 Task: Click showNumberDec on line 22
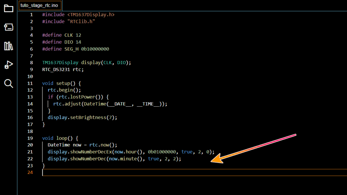tap(88, 159)
